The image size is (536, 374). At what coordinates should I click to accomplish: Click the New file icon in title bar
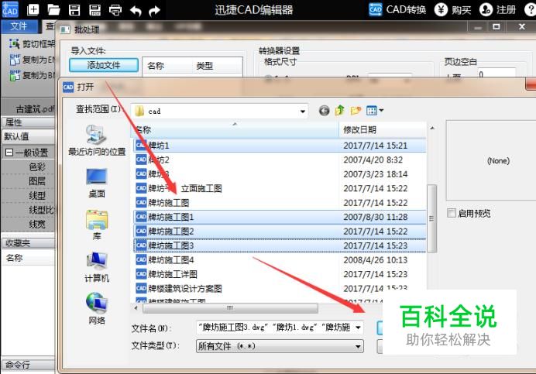pyautogui.click(x=33, y=9)
